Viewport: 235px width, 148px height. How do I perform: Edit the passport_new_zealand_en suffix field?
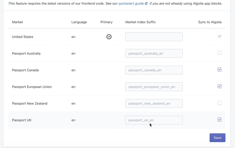click(x=154, y=103)
